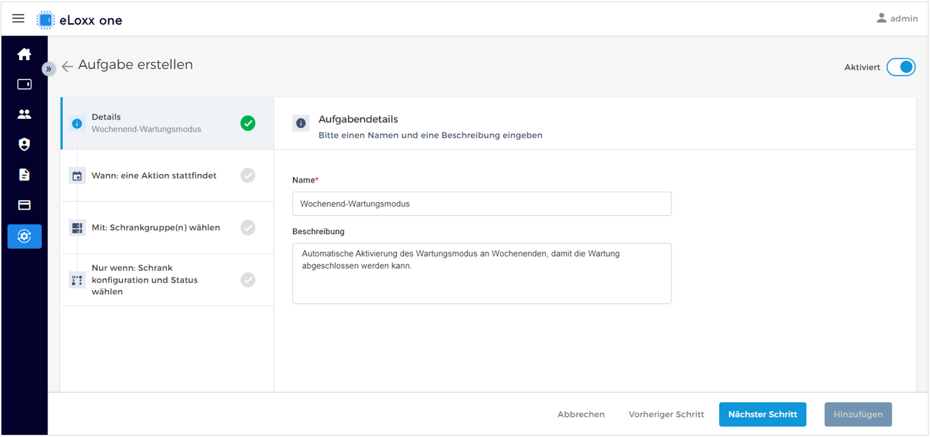Click the grey checkmark on the Wann step
The height and width of the screenshot is (437, 930).
pos(248,175)
